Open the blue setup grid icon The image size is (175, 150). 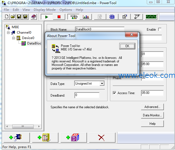112,17
